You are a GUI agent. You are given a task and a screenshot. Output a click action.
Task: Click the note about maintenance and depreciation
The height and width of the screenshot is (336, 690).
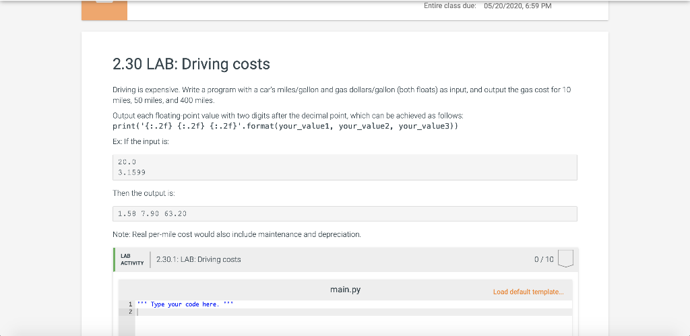point(237,234)
